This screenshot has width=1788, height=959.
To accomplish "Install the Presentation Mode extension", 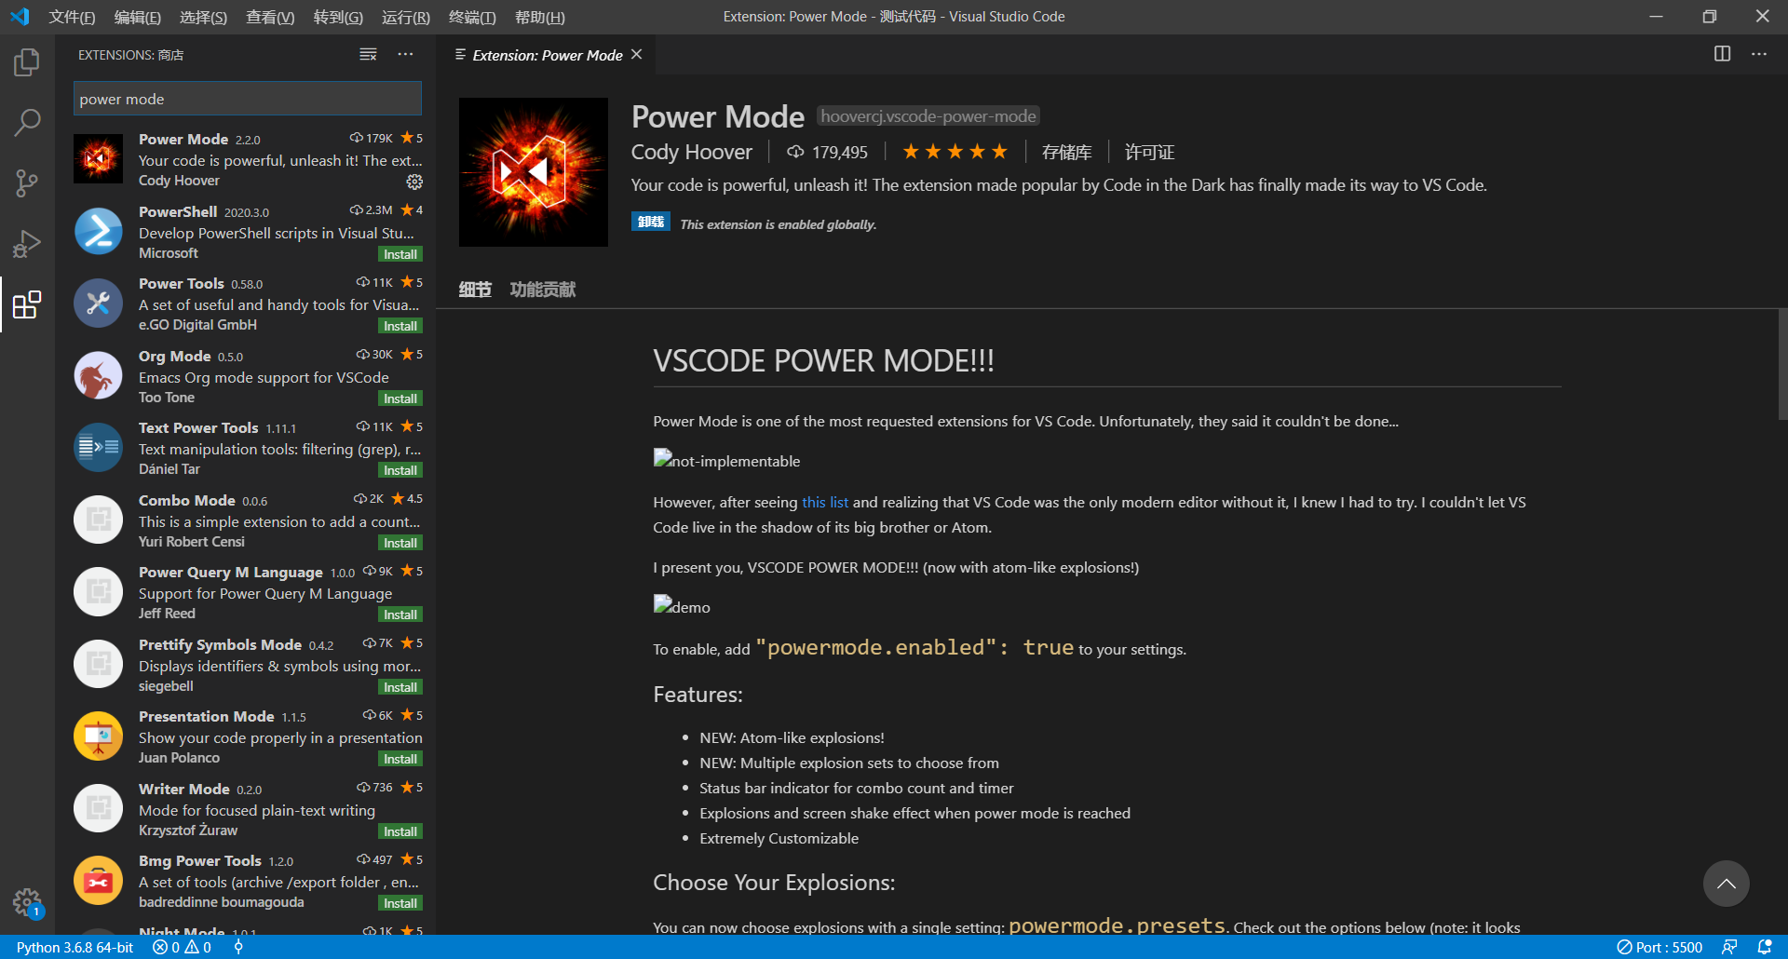I will coord(400,759).
